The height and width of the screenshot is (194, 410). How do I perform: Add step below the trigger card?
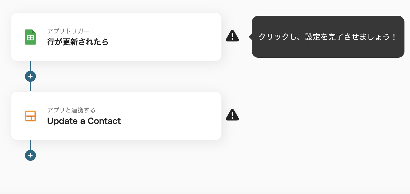coord(30,76)
